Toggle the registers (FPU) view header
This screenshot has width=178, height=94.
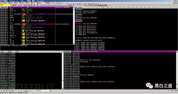tap(80, 7)
